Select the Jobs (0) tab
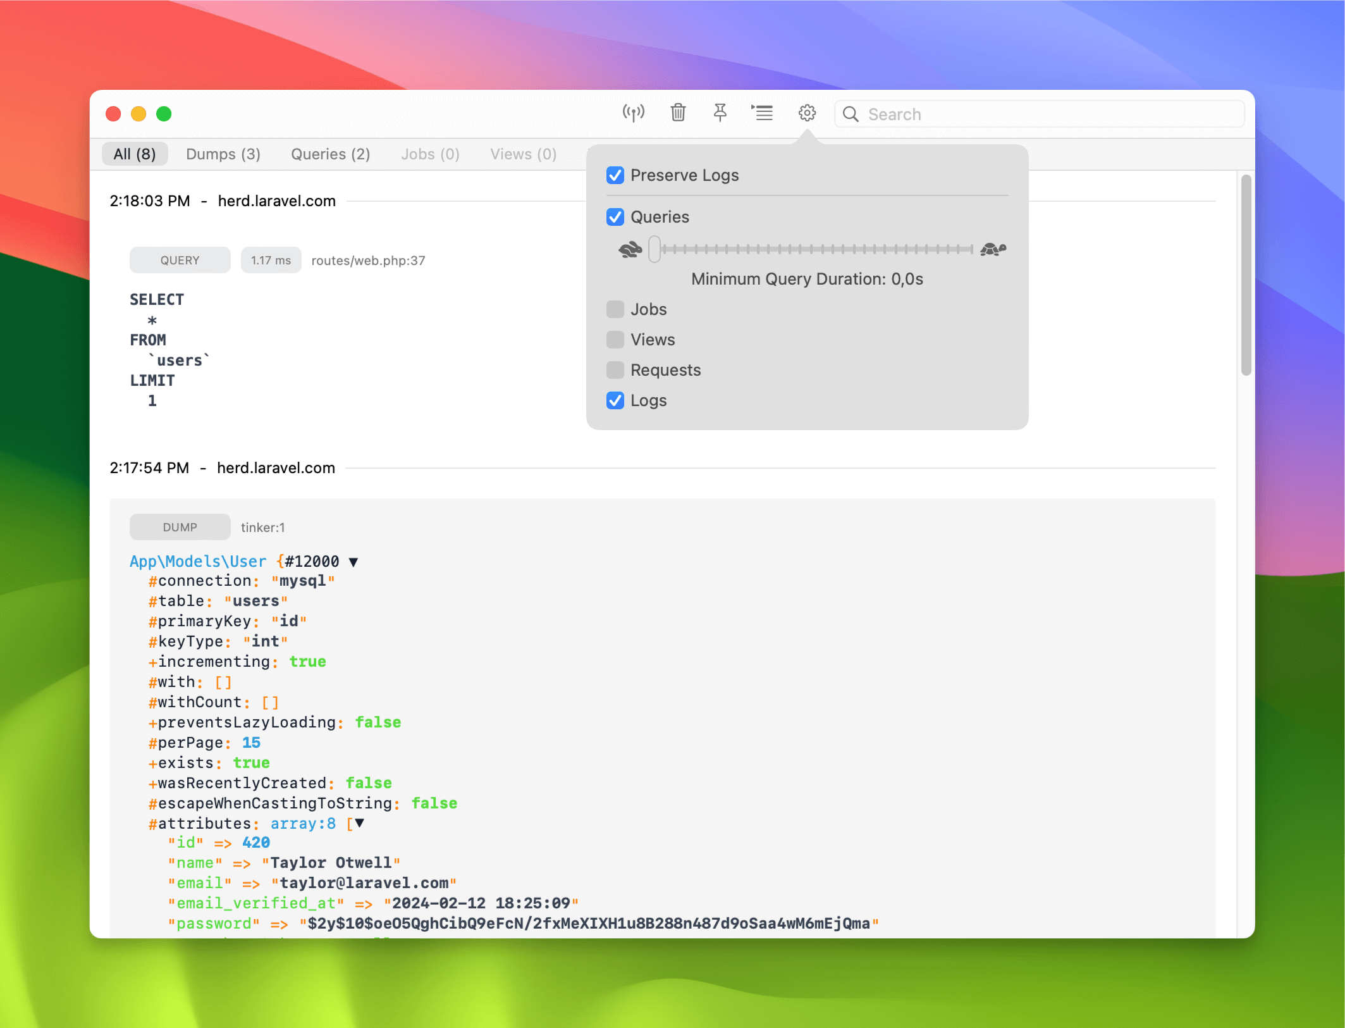The width and height of the screenshot is (1345, 1028). pos(430,154)
